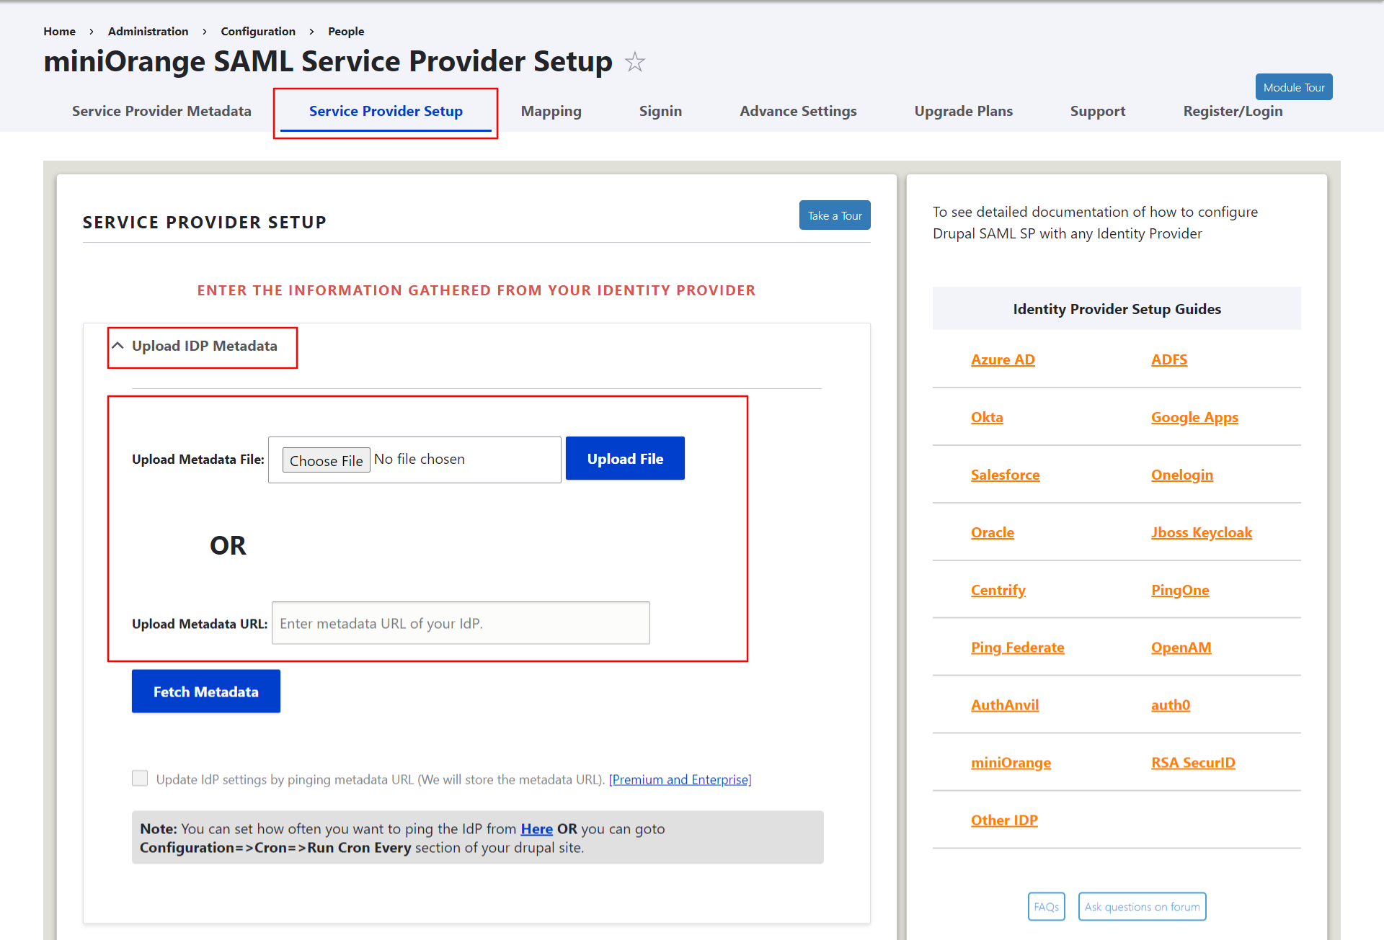This screenshot has height=940, width=1384.
Task: Follow the Here link in the note
Action: pos(537,829)
